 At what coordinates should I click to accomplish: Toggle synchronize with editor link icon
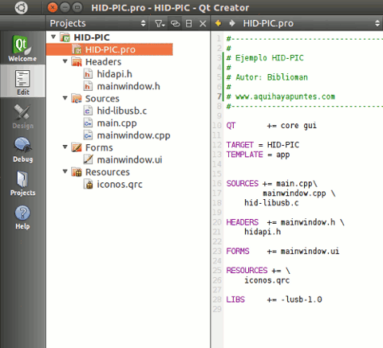coord(175,24)
